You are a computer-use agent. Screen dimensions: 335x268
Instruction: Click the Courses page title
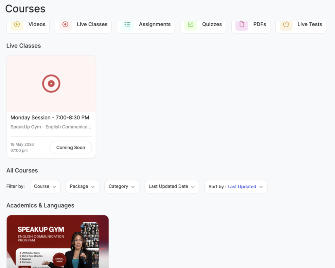point(25,9)
